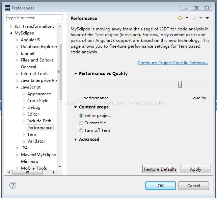The image size is (217, 199).
Task: Click the tree vertical scrollbar thumb
Action: (59, 71)
